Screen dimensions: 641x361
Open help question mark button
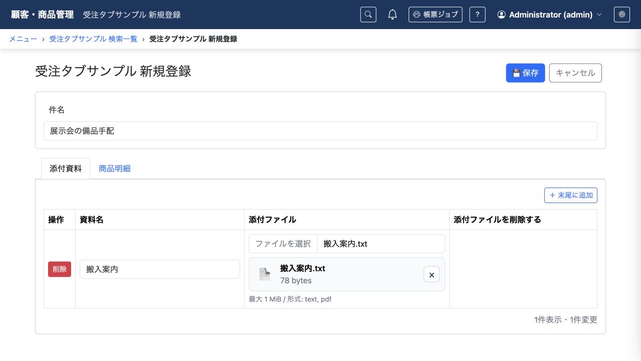477,15
